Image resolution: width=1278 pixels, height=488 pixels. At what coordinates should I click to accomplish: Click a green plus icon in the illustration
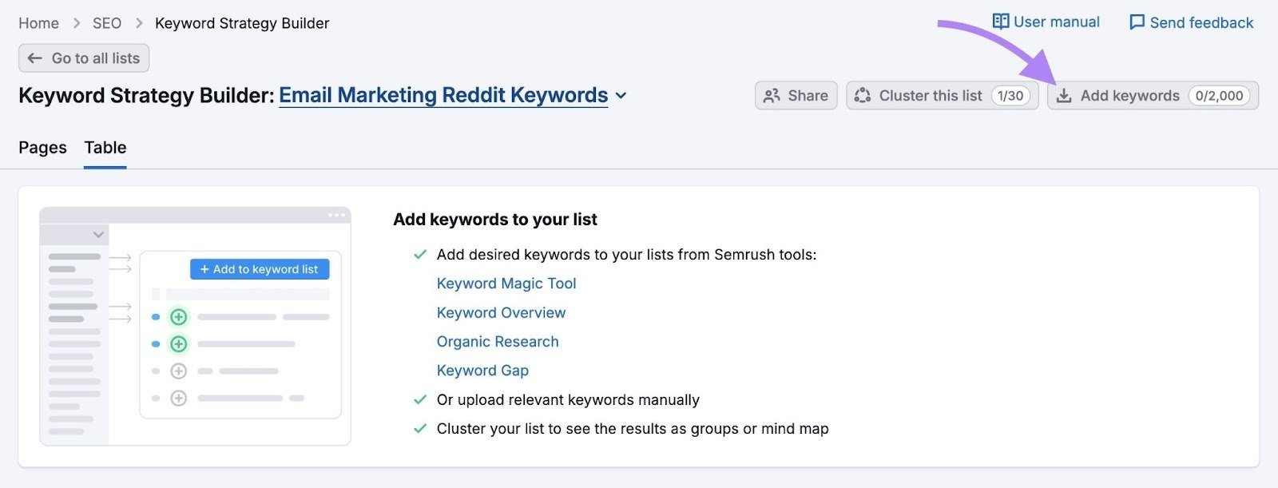coord(178,316)
